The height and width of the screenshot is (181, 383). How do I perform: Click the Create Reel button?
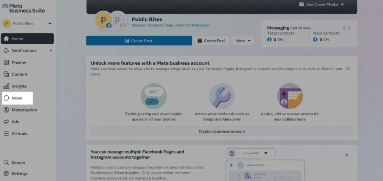(212, 41)
